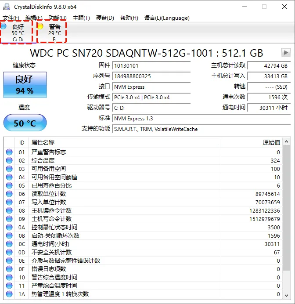The width and height of the screenshot is (295, 304).
Task: Click the CrystalDiskInfo app icon in title bar
Action: [x=7, y=7]
